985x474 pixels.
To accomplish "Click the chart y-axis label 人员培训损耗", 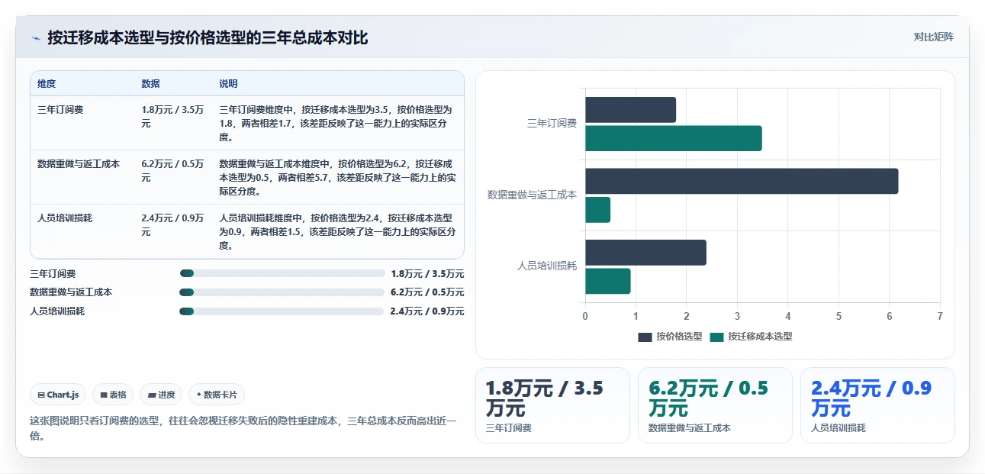I will [547, 266].
